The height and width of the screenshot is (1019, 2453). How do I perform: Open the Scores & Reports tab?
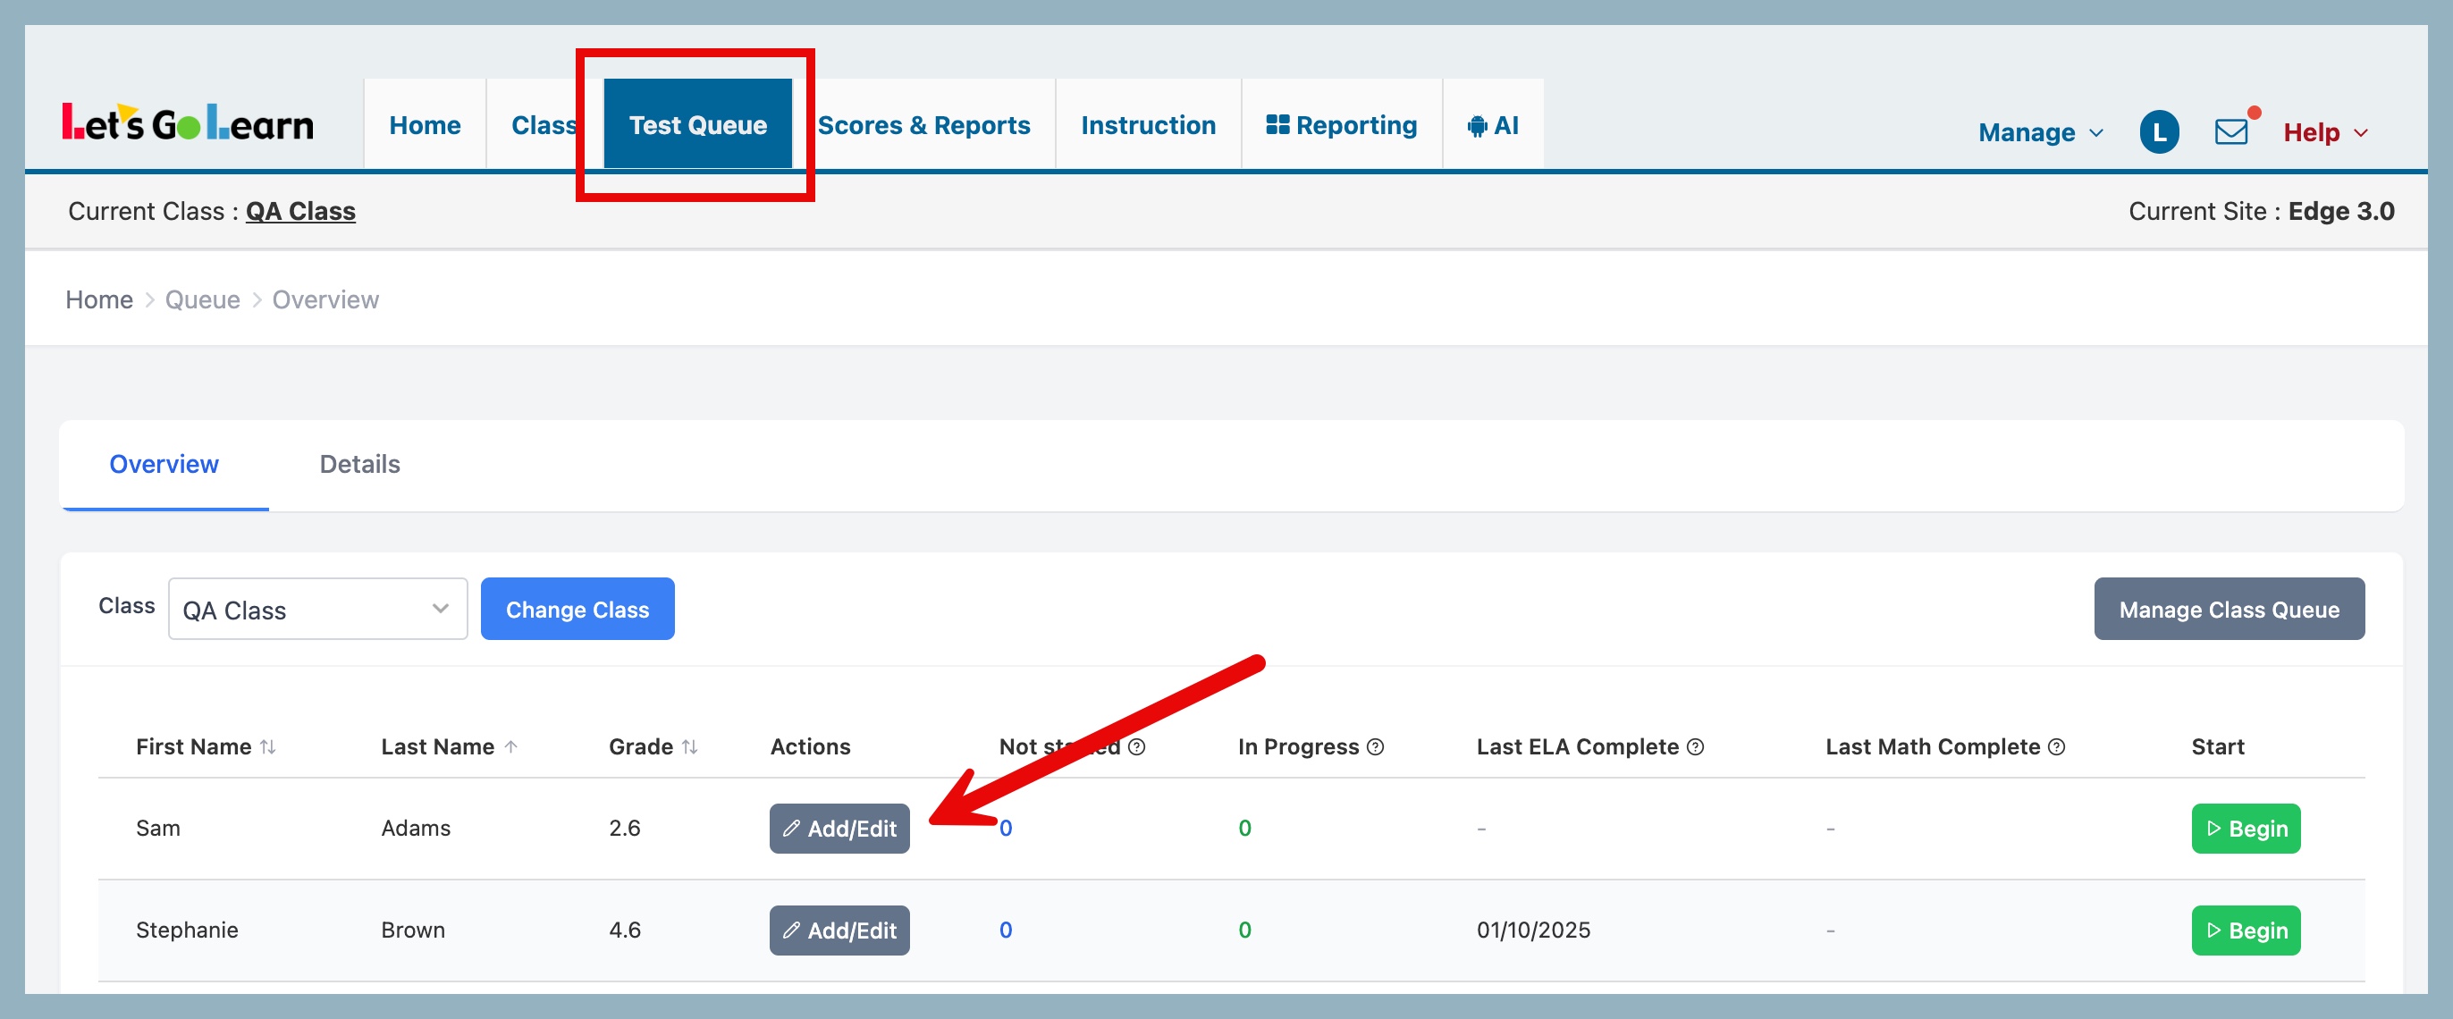pyautogui.click(x=923, y=125)
